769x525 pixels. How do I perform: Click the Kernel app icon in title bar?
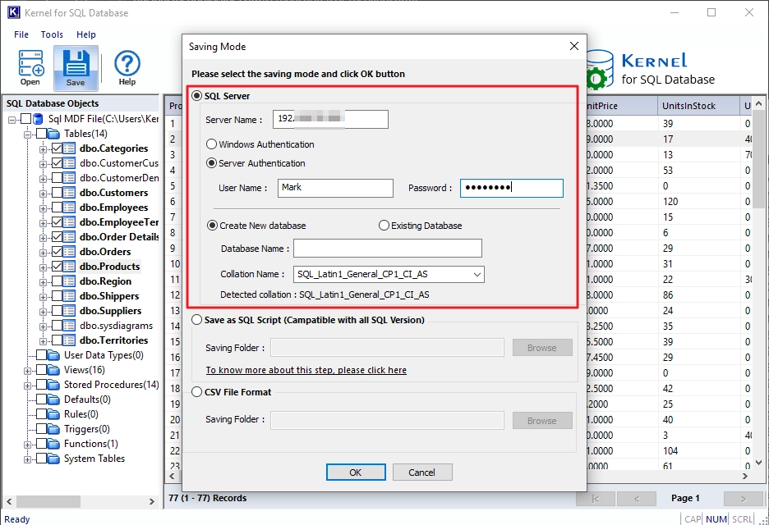pyautogui.click(x=13, y=12)
